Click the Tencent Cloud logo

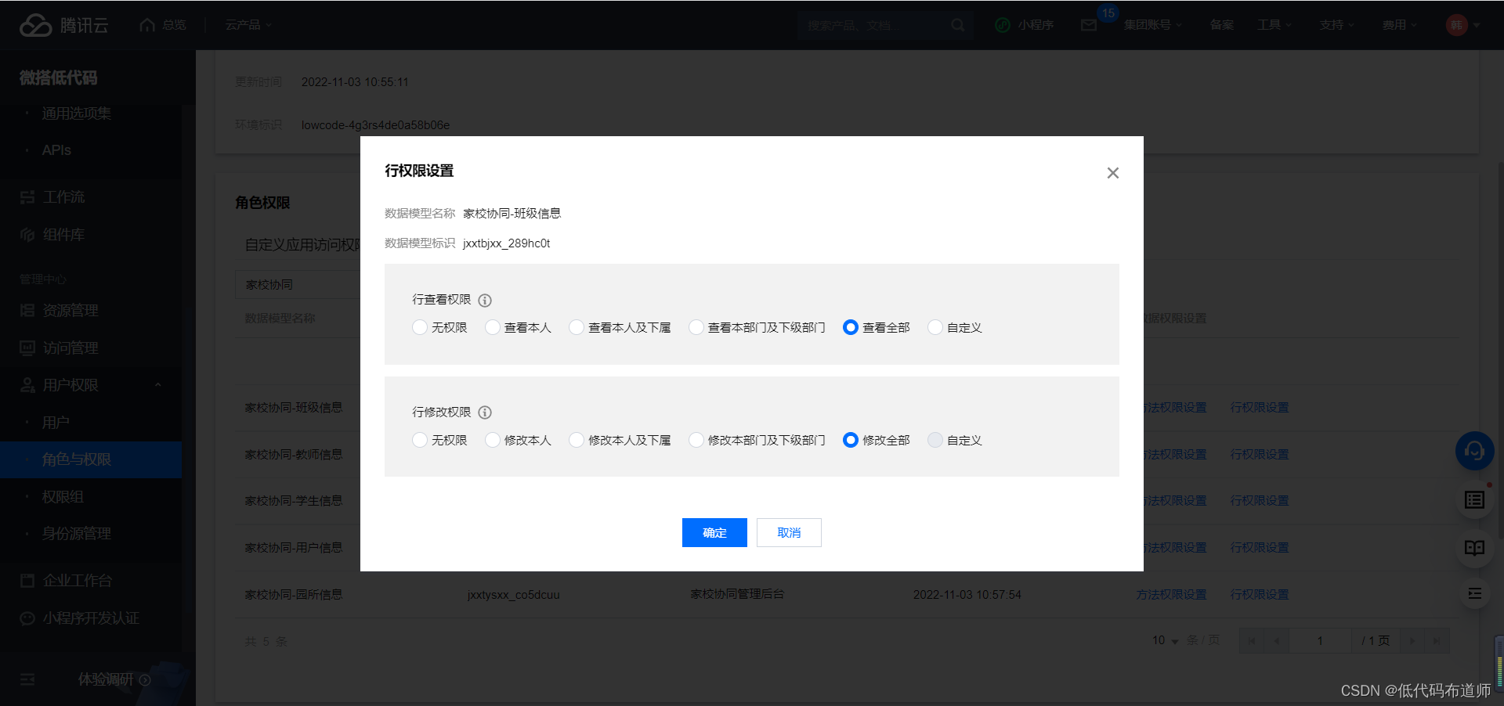pos(64,25)
